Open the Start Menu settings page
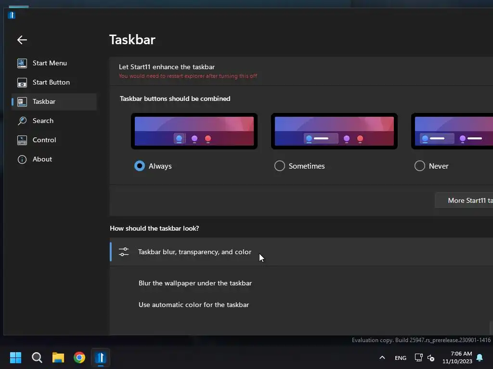The height and width of the screenshot is (369, 493). (54, 63)
